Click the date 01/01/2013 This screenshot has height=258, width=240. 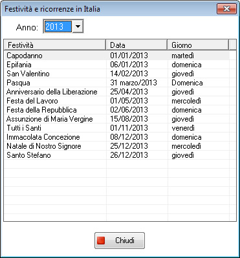(x=129, y=56)
